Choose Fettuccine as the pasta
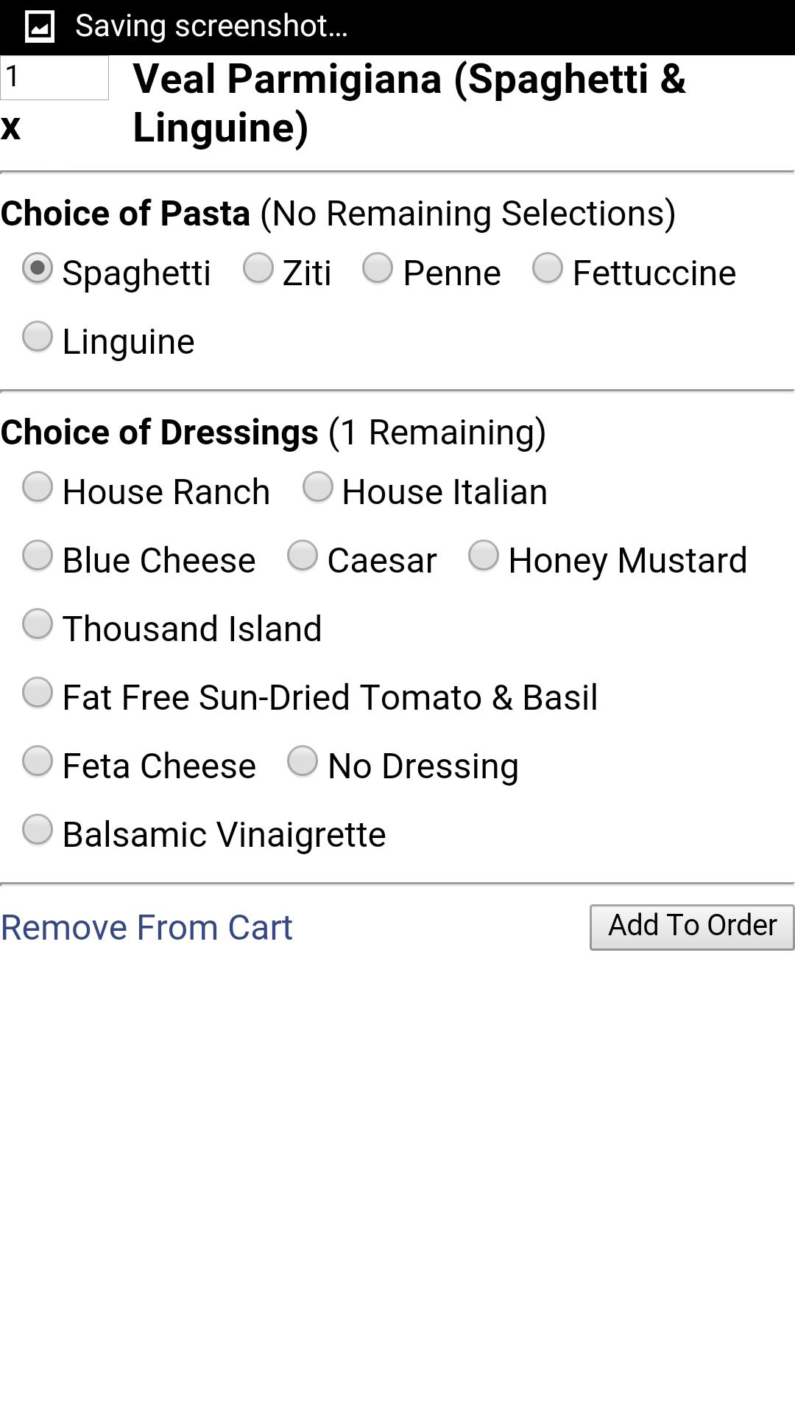The width and height of the screenshot is (795, 1415). click(548, 268)
